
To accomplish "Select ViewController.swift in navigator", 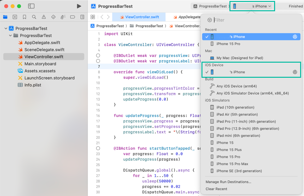I will 44,57.
